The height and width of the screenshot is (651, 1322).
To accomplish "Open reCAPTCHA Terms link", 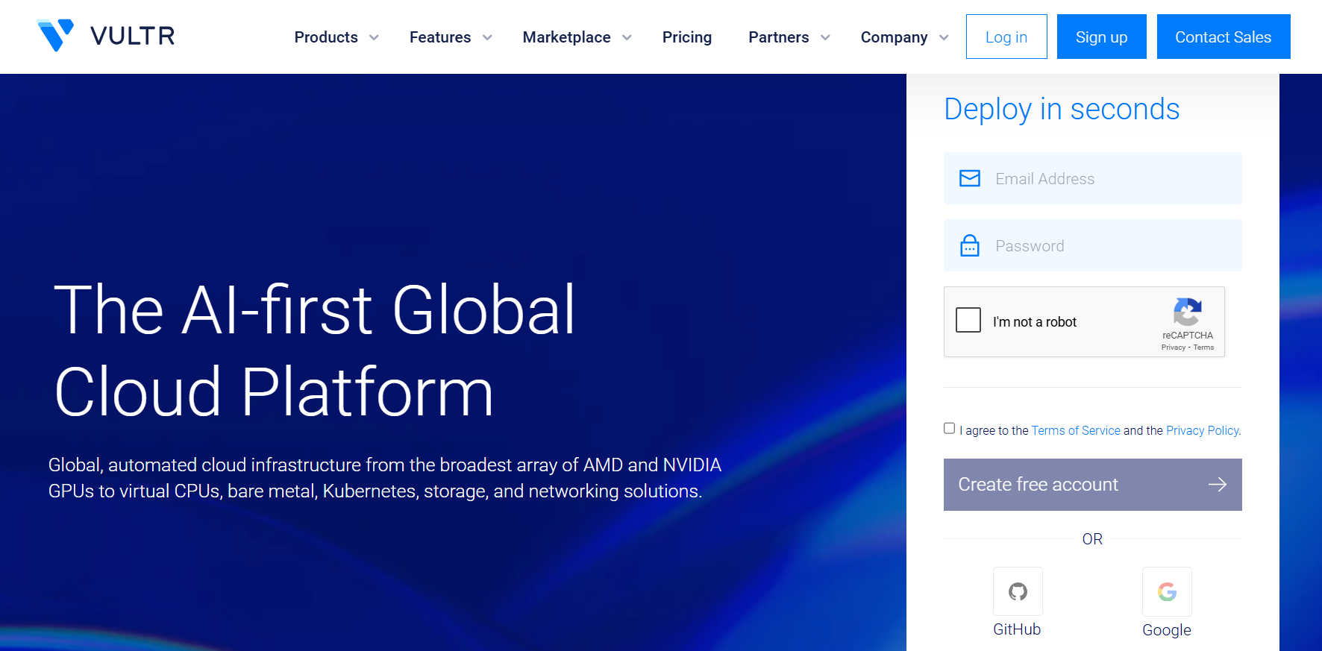I will [x=1203, y=347].
